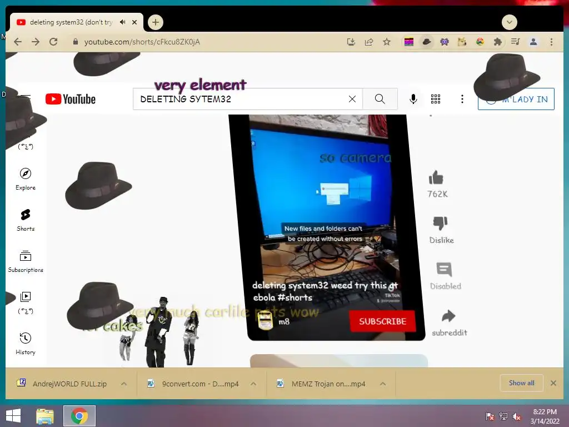Open File Explorer from the taskbar

45,416
